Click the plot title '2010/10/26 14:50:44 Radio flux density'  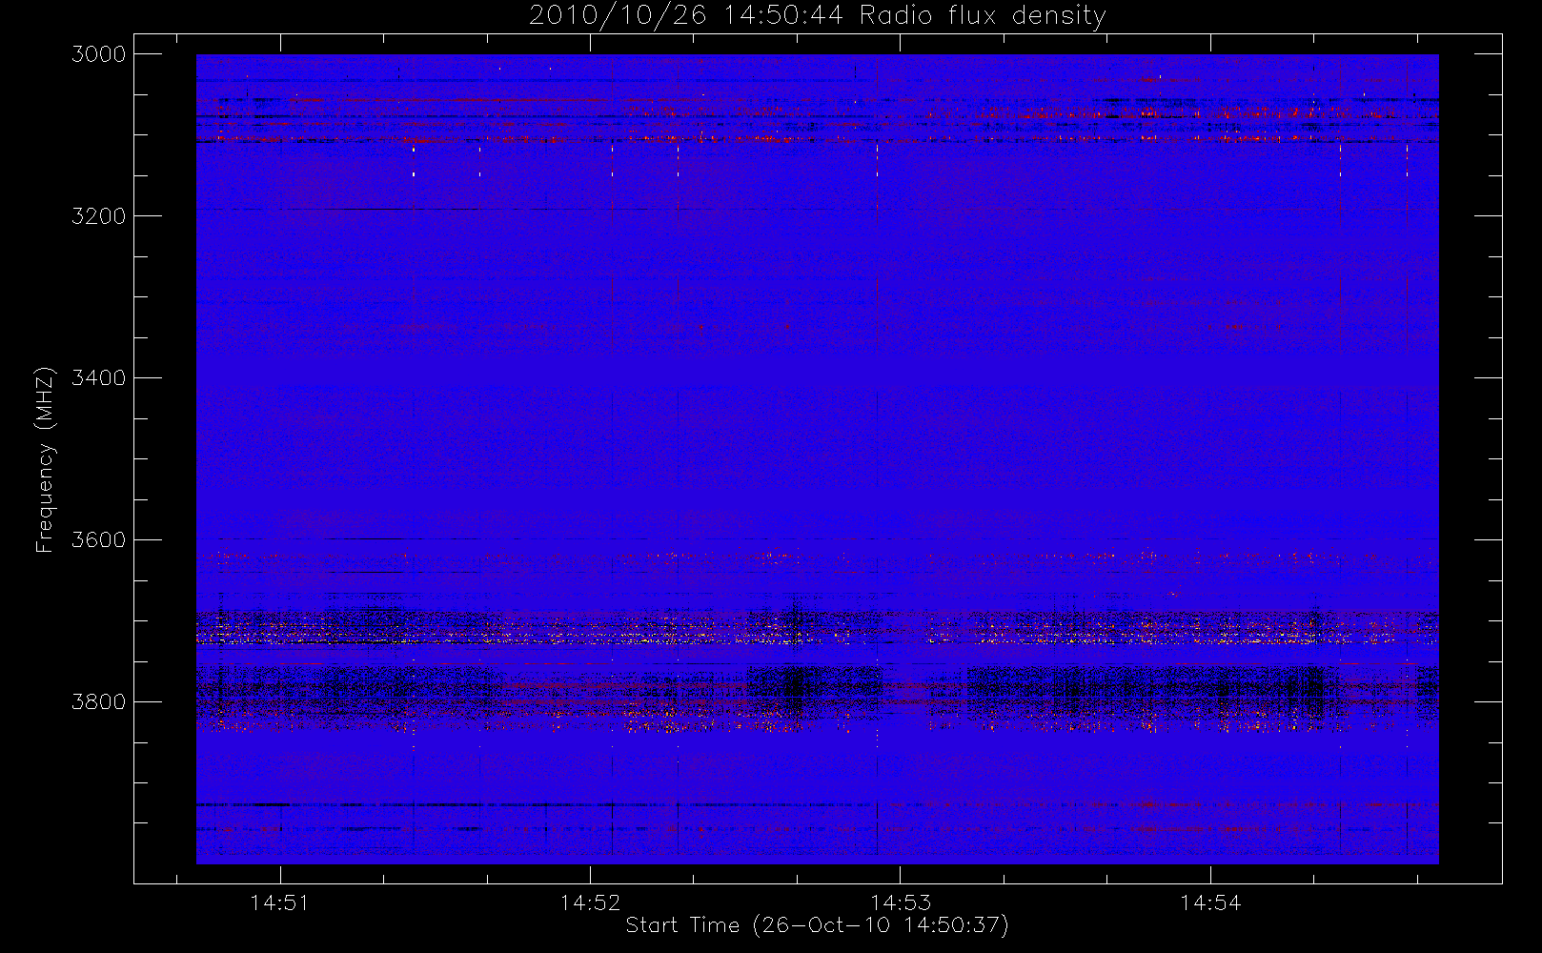(817, 16)
